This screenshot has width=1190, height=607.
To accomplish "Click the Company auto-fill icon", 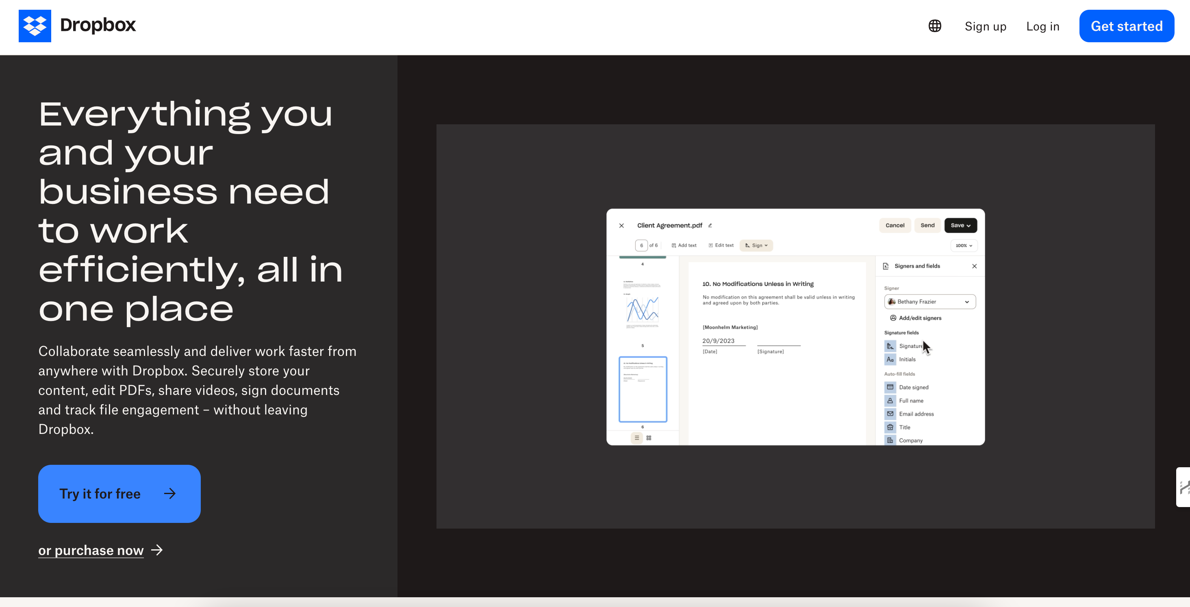I will [890, 440].
